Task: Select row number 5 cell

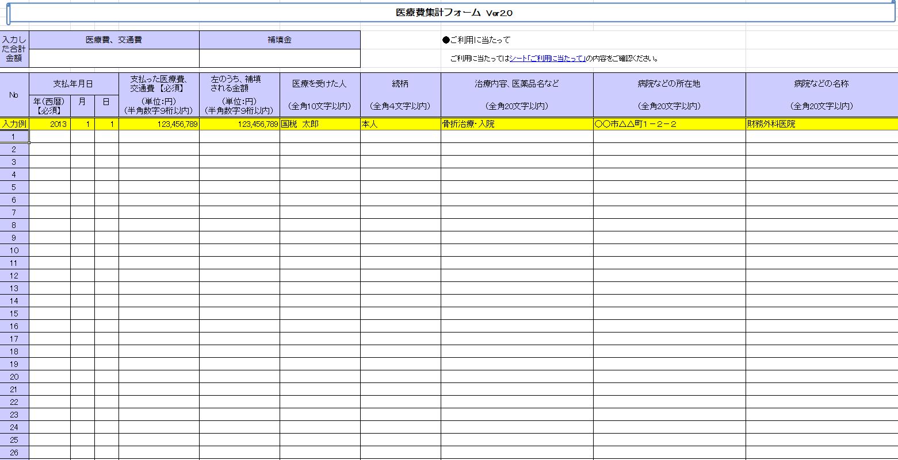Action: tap(14, 187)
